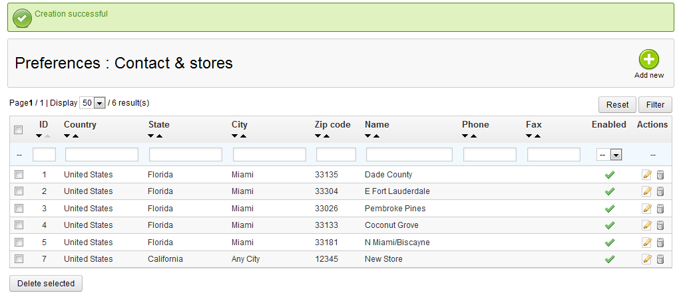Edit the Coconut Grove store
This screenshot has width=681, height=295.
click(646, 225)
